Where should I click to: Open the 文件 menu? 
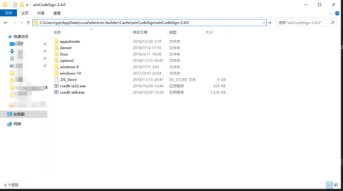(x=8, y=13)
